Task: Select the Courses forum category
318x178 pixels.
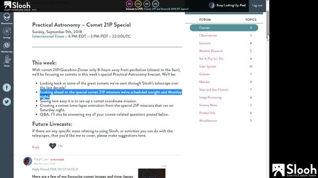Action: 224,28
